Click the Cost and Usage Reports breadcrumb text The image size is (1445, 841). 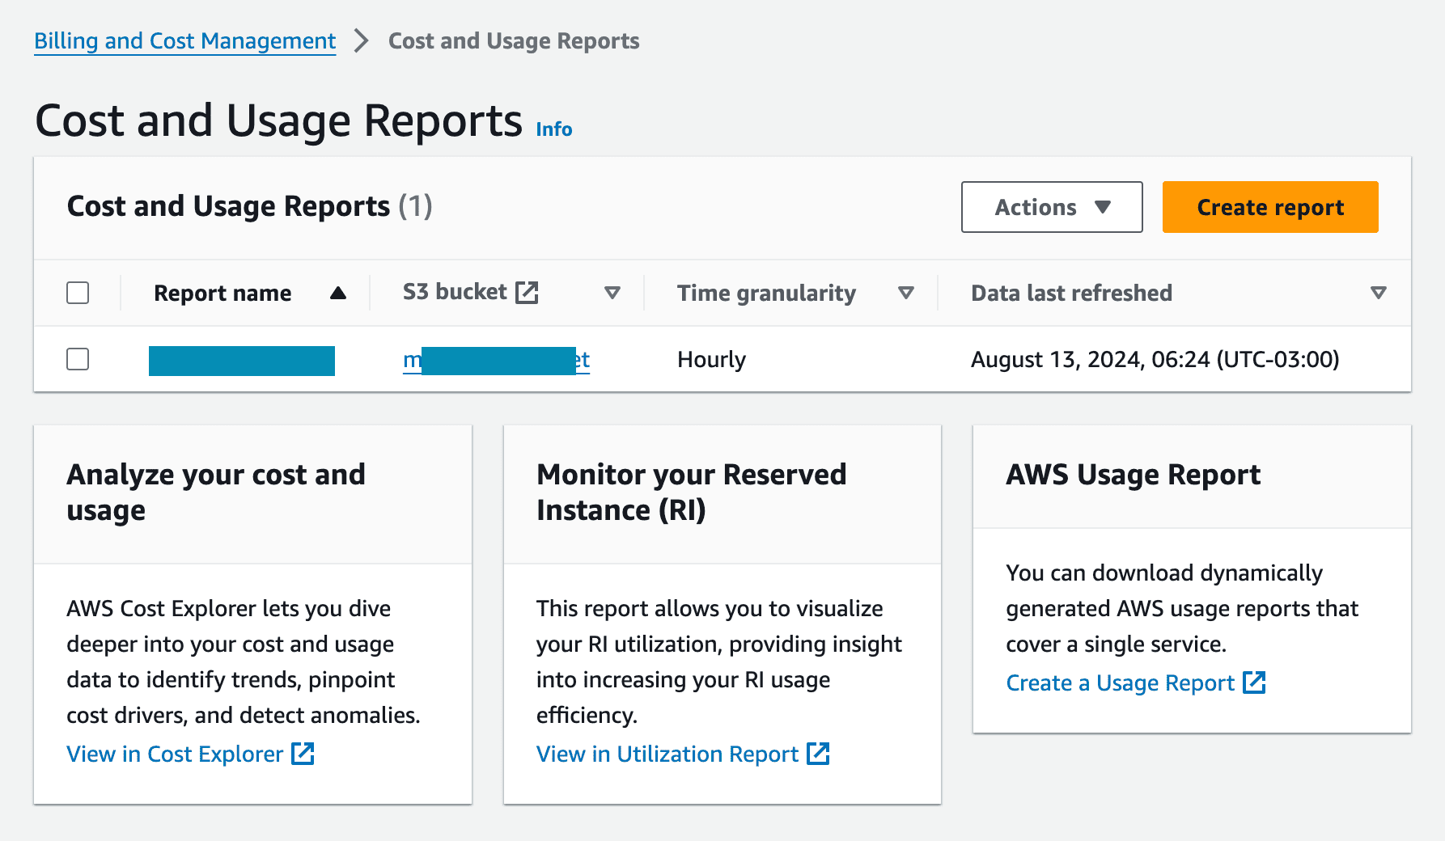coord(514,40)
